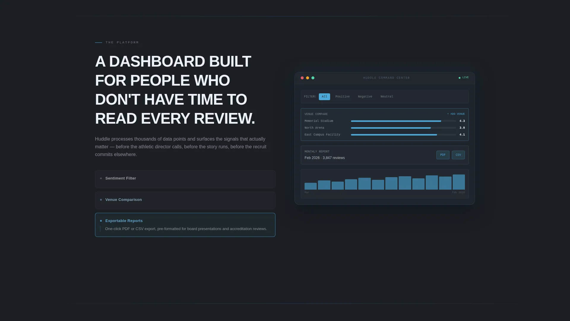
Task: Click the Venue Compare heading
Action: click(316, 114)
